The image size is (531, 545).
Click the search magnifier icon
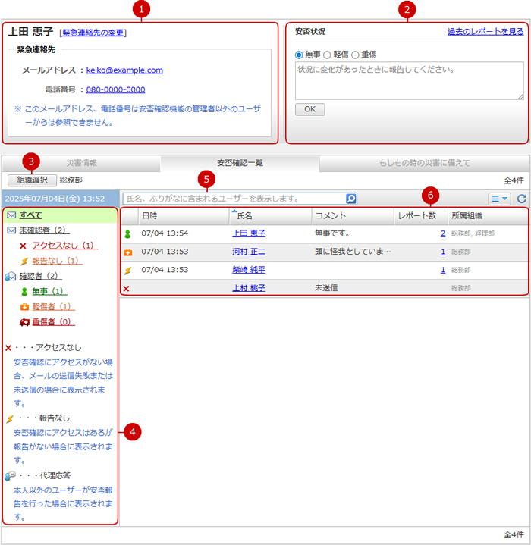click(x=351, y=199)
